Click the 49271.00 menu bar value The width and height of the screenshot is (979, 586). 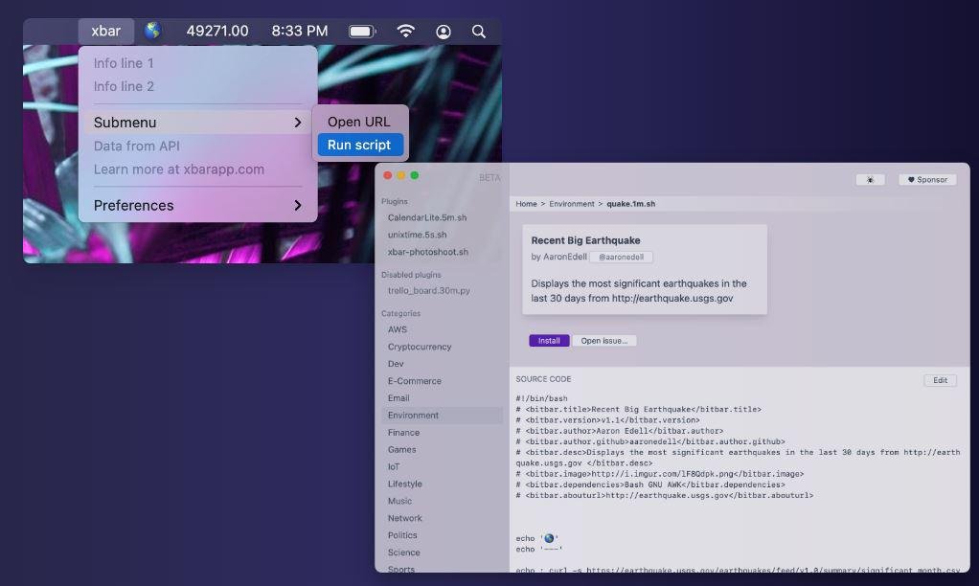pyautogui.click(x=217, y=32)
